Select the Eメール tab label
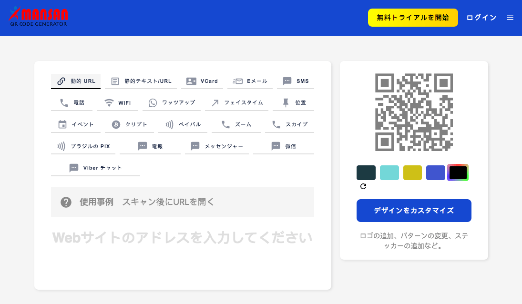Screen dimensions: 522x304 click(257, 81)
